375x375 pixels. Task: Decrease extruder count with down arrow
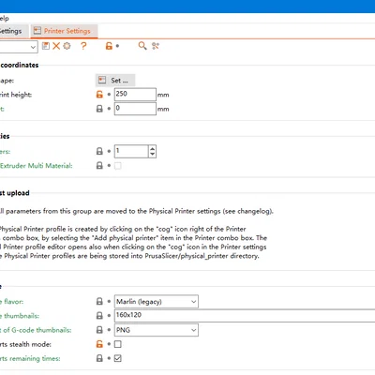point(152,155)
